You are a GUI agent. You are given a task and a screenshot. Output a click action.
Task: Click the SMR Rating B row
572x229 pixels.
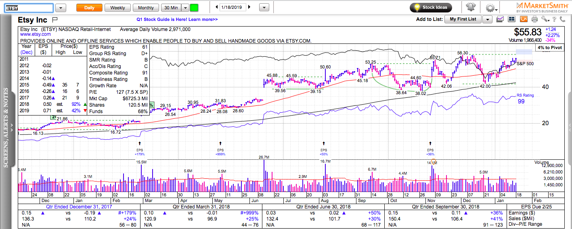(x=118, y=60)
